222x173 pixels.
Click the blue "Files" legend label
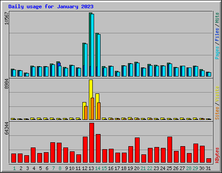tap(217, 35)
